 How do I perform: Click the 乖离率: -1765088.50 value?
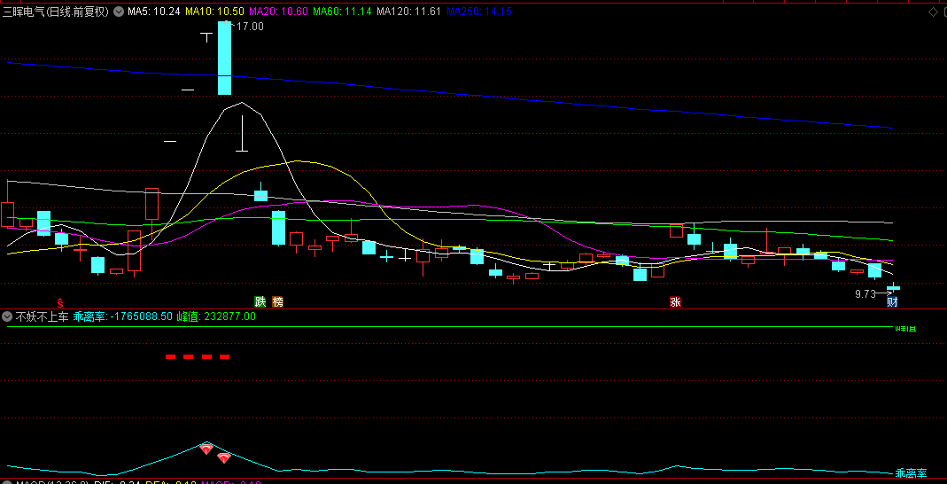click(x=122, y=316)
